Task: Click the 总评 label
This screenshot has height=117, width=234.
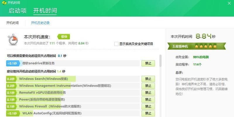Action: 179,73
